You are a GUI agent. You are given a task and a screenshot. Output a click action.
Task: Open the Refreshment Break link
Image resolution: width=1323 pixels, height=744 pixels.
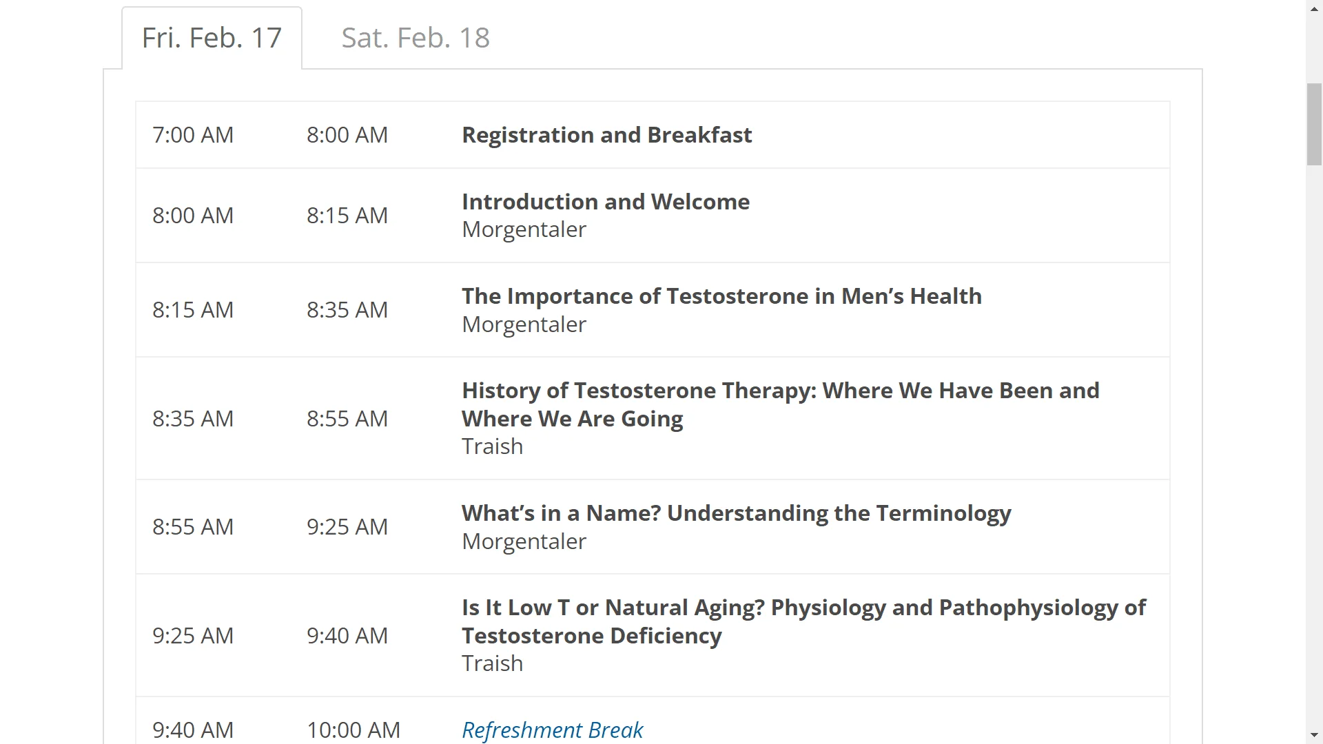tap(552, 730)
